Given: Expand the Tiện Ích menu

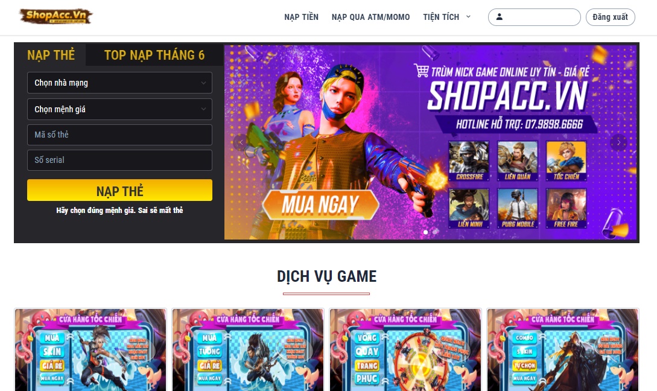Looking at the screenshot, I should (446, 17).
